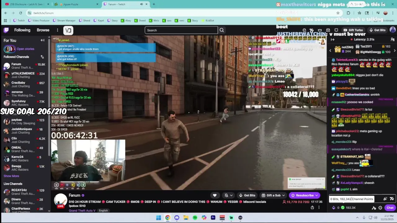Open the Twitch home logo

click(x=6, y=30)
